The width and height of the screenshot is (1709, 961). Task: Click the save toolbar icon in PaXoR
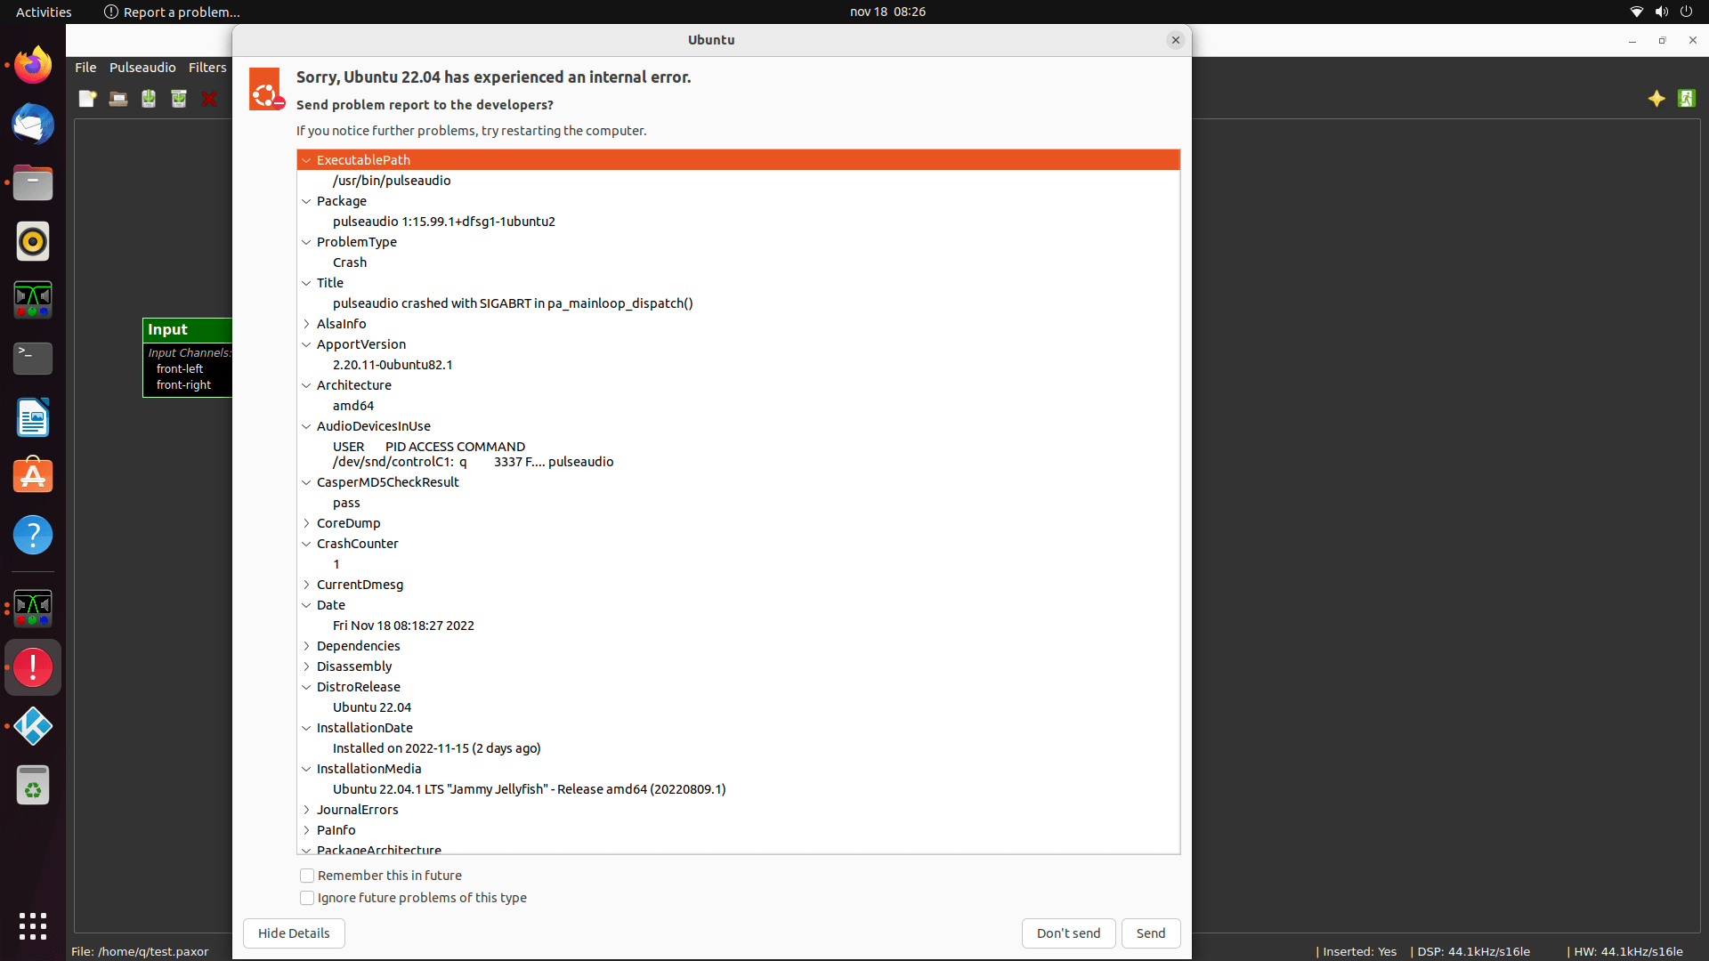[149, 99]
